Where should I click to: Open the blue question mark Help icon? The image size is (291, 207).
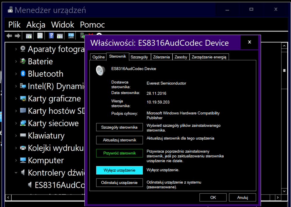coord(51,36)
